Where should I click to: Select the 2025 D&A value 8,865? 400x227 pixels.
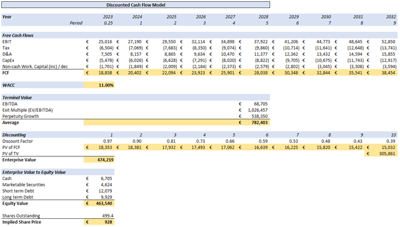170,54
